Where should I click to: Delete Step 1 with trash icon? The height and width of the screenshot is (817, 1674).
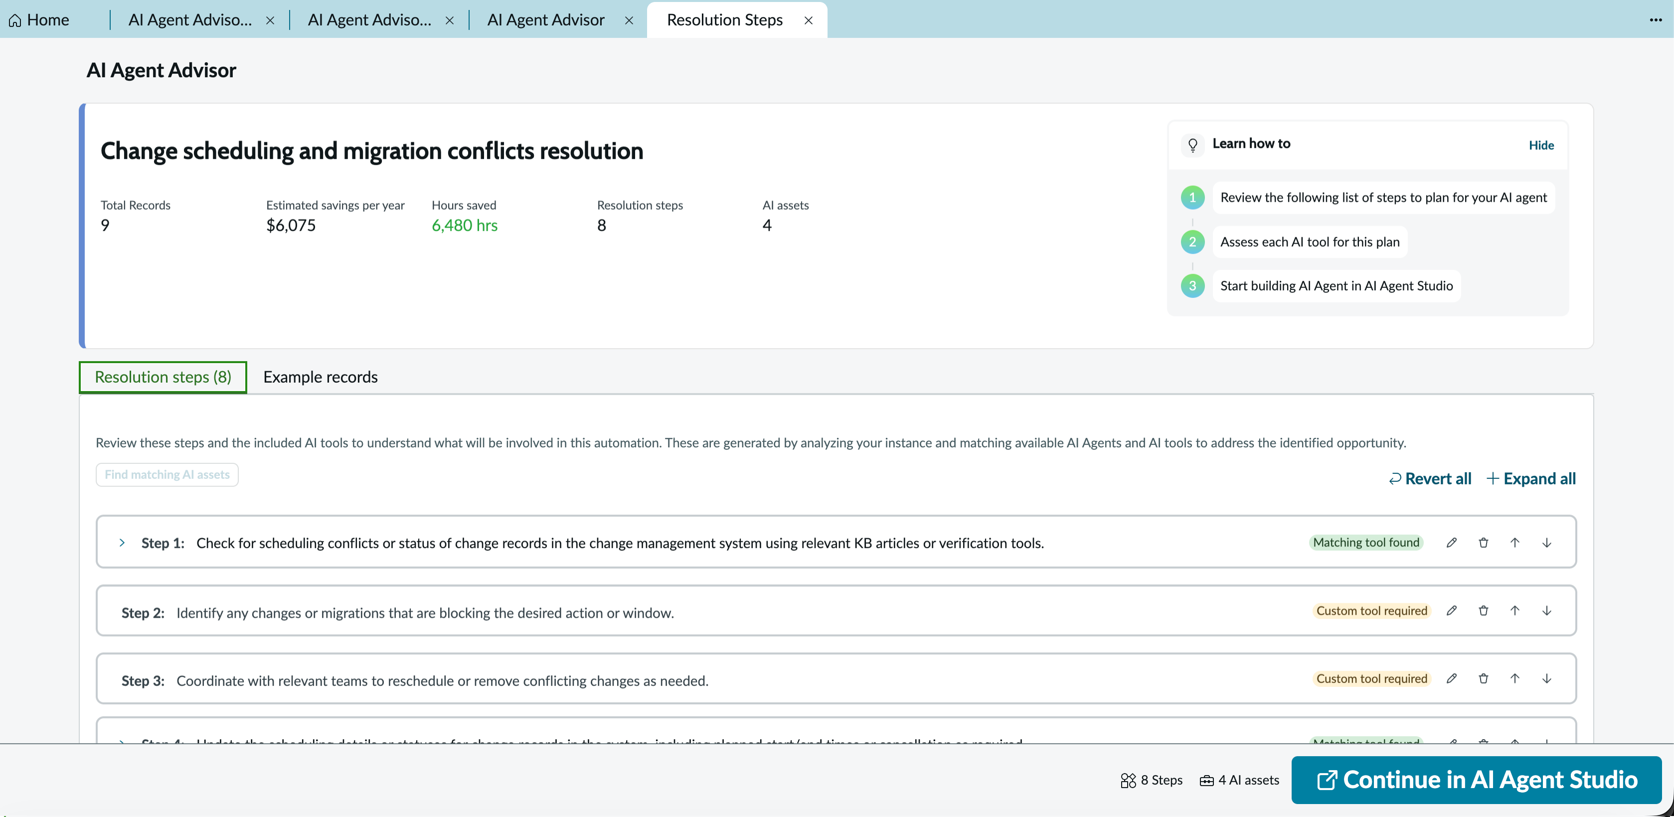coord(1484,543)
